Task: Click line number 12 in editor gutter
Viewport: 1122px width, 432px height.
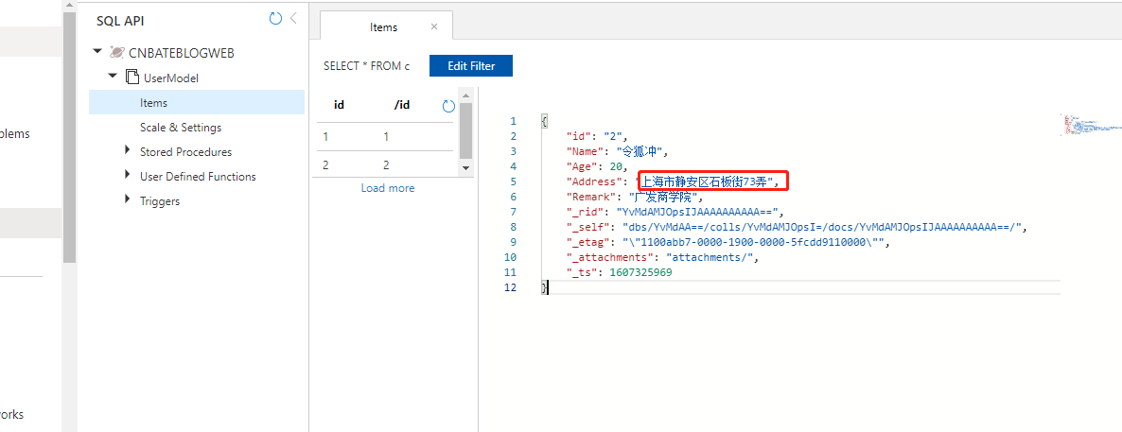Action: (x=509, y=287)
